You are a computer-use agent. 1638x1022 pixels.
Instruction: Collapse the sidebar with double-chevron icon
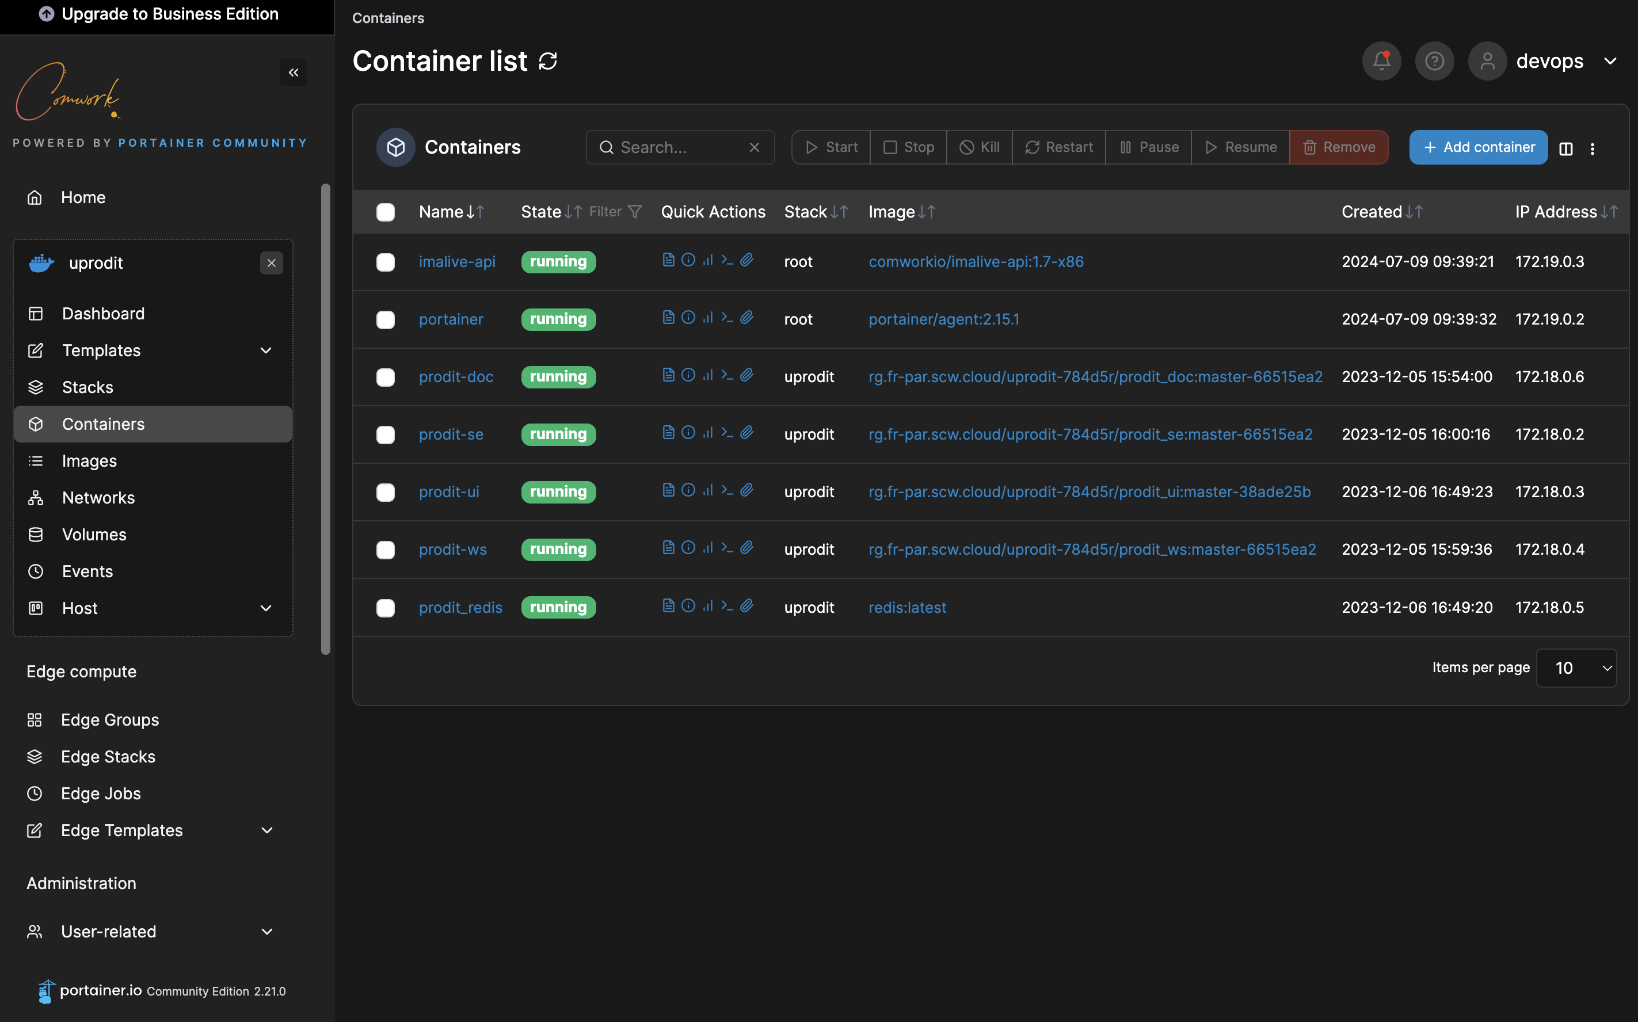click(x=294, y=73)
